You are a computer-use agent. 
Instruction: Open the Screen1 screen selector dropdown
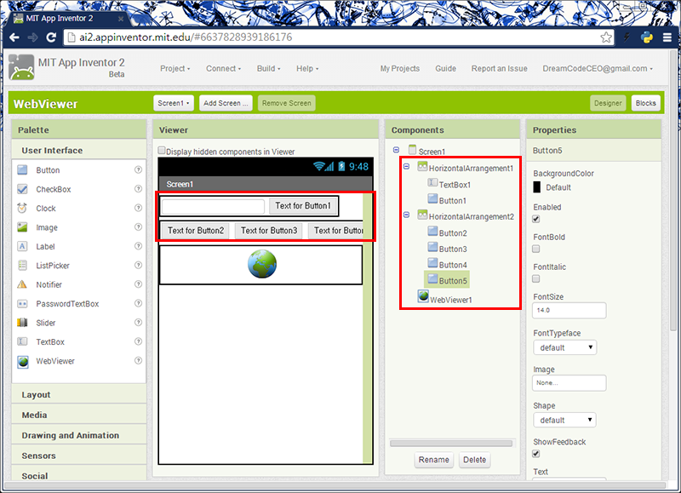pos(174,103)
